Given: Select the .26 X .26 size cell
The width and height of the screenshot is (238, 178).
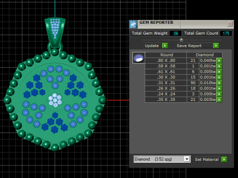Looking at the screenshot, I should coord(166,89).
